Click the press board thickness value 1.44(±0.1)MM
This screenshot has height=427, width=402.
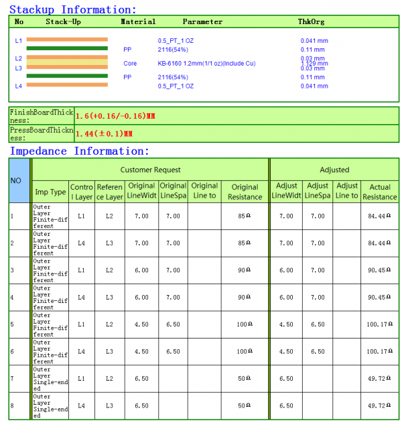click(104, 133)
